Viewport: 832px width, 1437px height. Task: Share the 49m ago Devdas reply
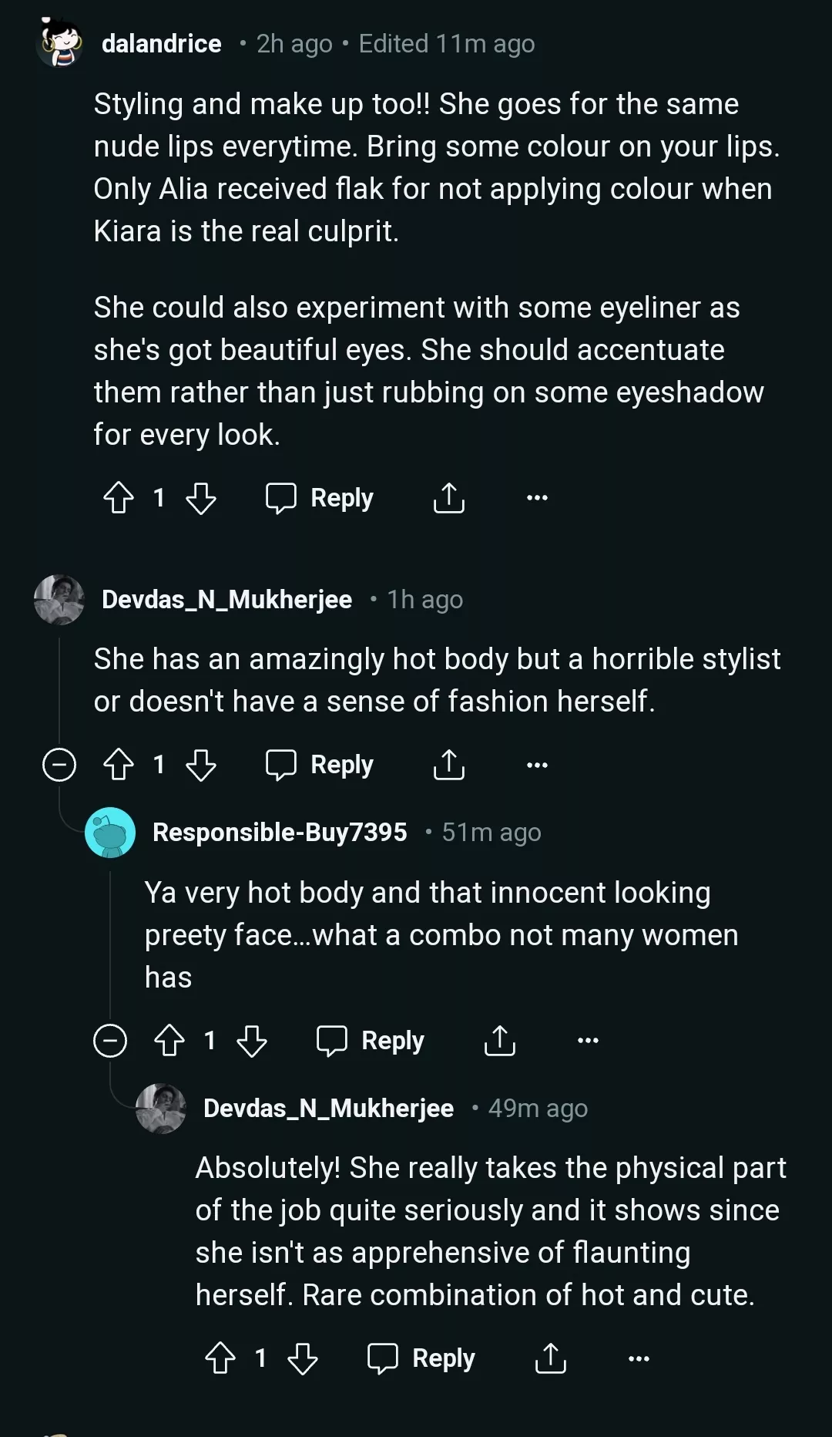(x=550, y=1358)
